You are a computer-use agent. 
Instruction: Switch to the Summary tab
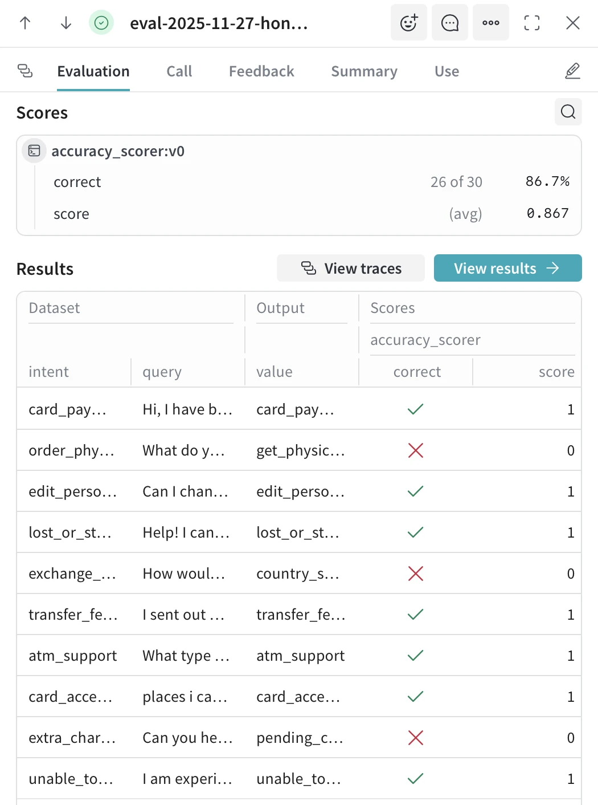click(x=364, y=71)
